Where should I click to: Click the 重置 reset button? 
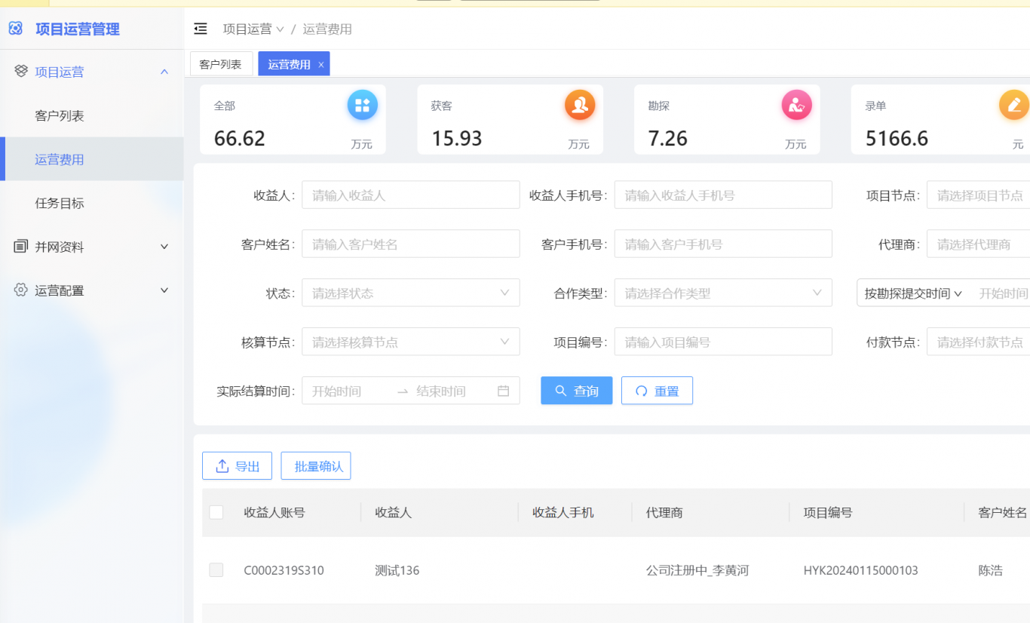(x=657, y=391)
